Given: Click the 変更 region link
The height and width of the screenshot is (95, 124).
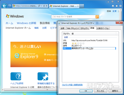Looking at the screenshot, I should point(114,11).
